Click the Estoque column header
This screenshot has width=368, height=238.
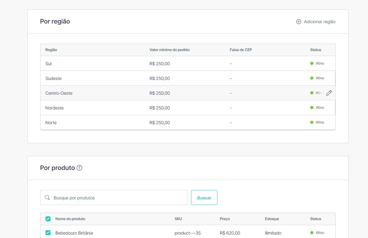coord(272,219)
